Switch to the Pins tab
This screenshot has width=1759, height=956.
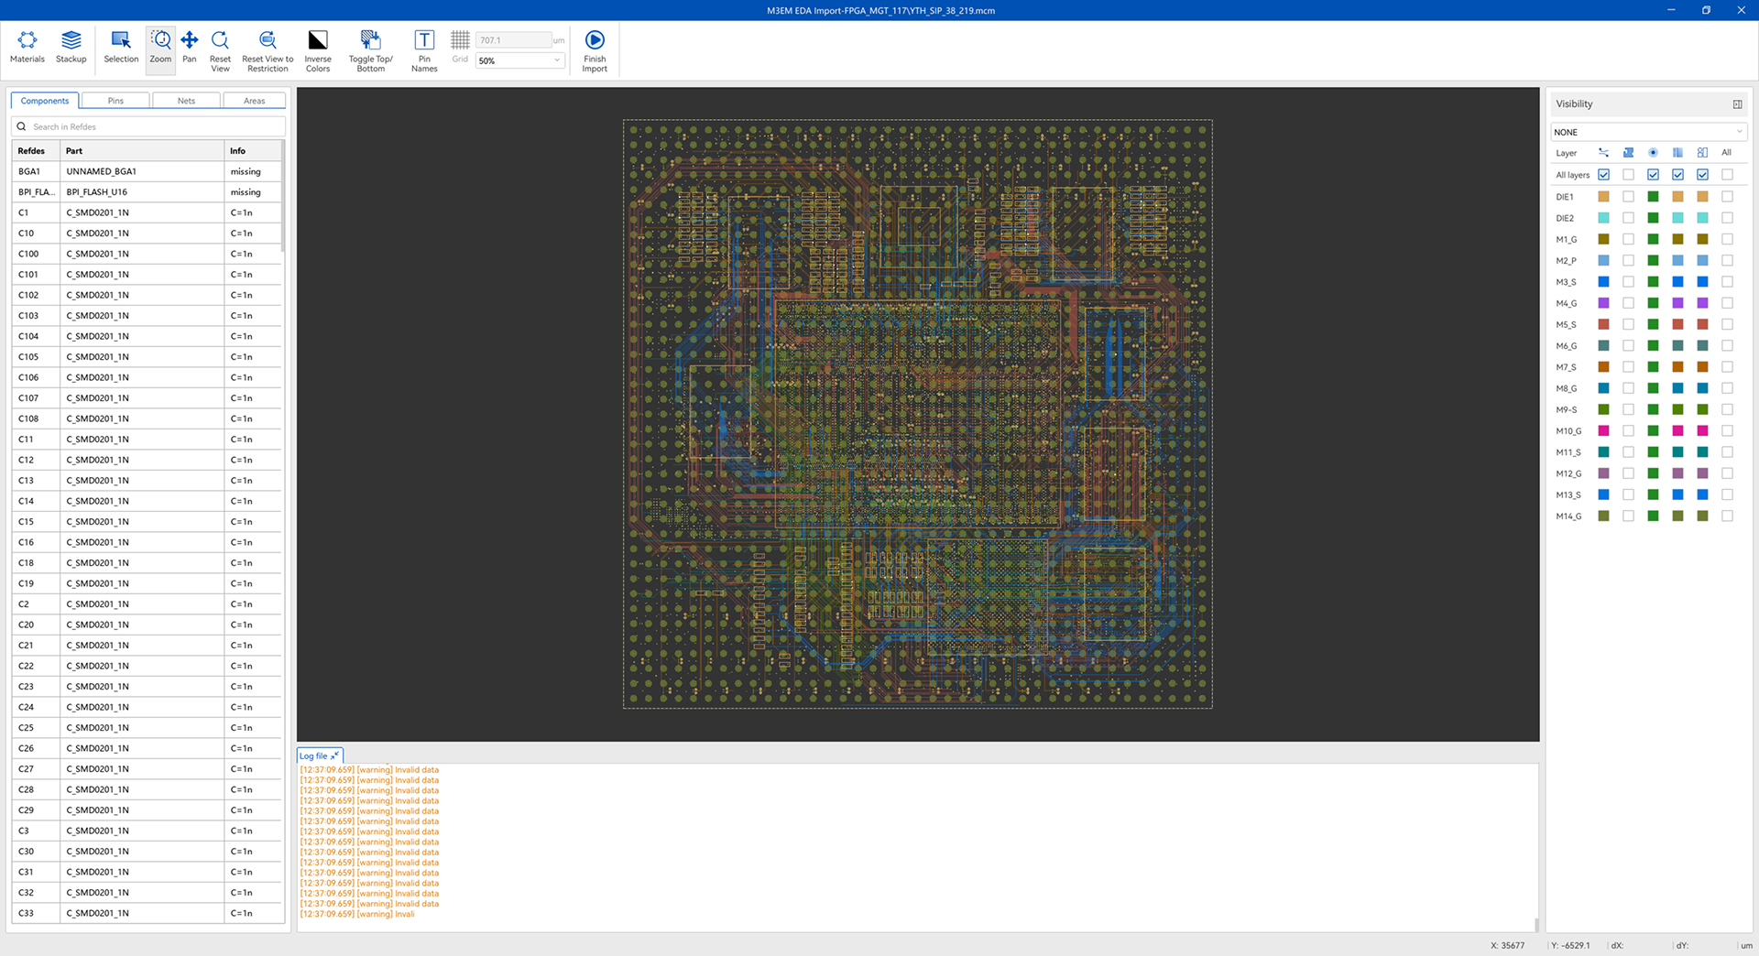115,101
